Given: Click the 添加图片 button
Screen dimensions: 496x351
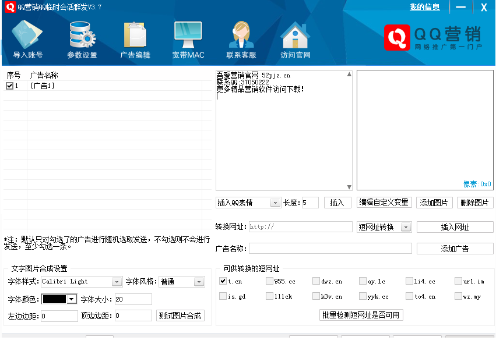Looking at the screenshot, I should (x=434, y=203).
